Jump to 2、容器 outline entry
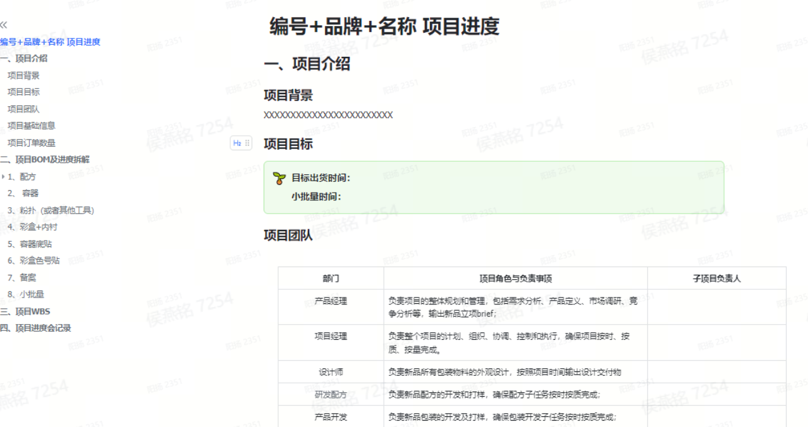808x427 pixels. 23,193
